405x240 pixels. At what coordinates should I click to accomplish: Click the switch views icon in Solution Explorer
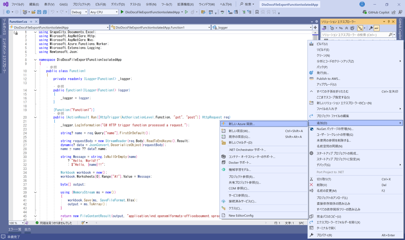pyautogui.click(x=324, y=28)
